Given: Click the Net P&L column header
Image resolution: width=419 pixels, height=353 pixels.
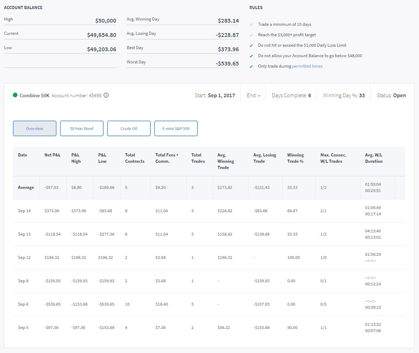Looking at the screenshot, I should click(52, 155).
